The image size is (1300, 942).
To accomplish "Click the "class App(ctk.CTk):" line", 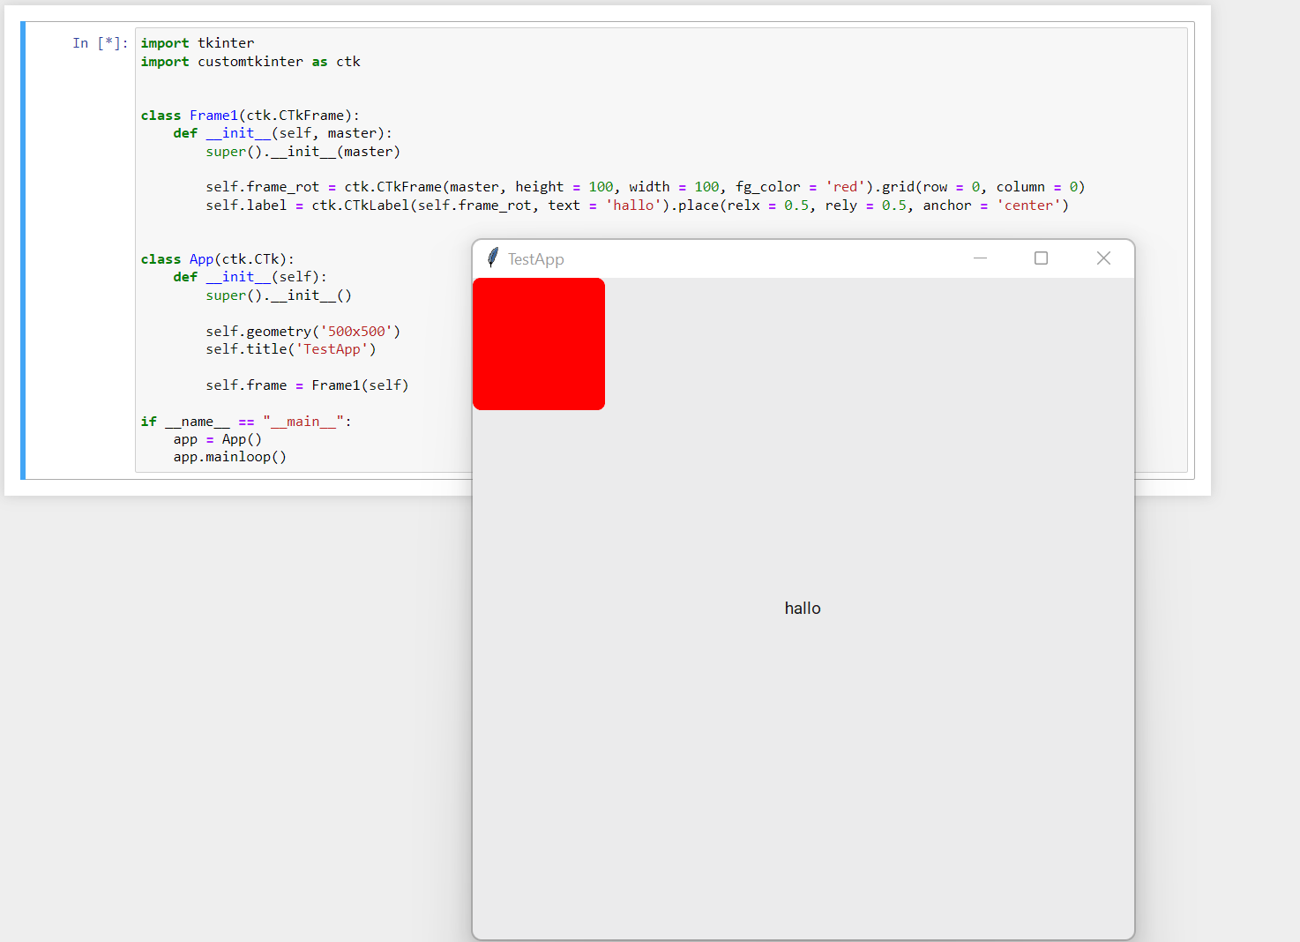I will (218, 259).
